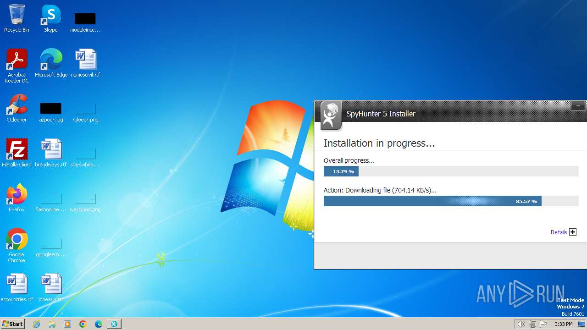
Task: Launch Firefox from the desktop
Action: coord(17,198)
